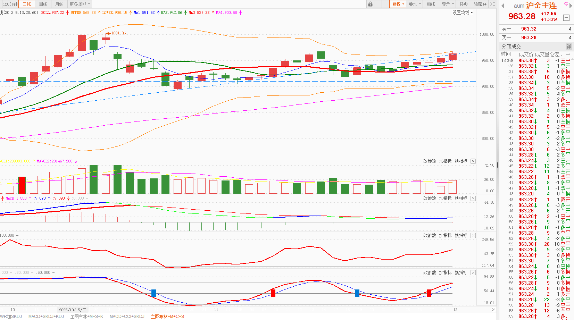This screenshot has height=320, width=574.
Task: Click the tallest green candlestick near 1001.96
Action: tap(94, 45)
